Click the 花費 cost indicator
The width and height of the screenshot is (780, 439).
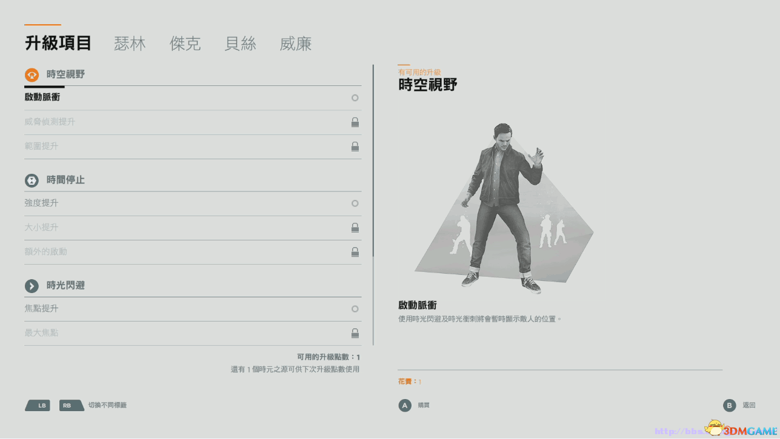pyautogui.click(x=410, y=382)
